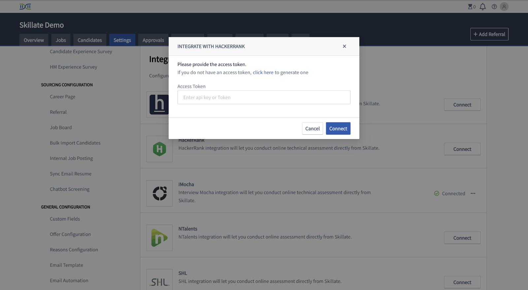Click the IMocha integration name
This screenshot has height=290, width=528.
click(x=186, y=184)
